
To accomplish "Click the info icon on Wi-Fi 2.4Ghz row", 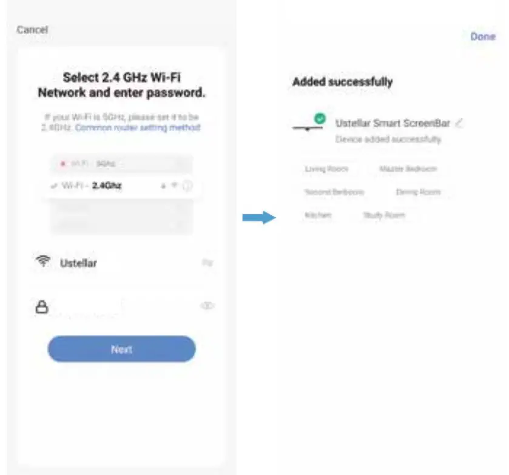I will (x=187, y=186).
